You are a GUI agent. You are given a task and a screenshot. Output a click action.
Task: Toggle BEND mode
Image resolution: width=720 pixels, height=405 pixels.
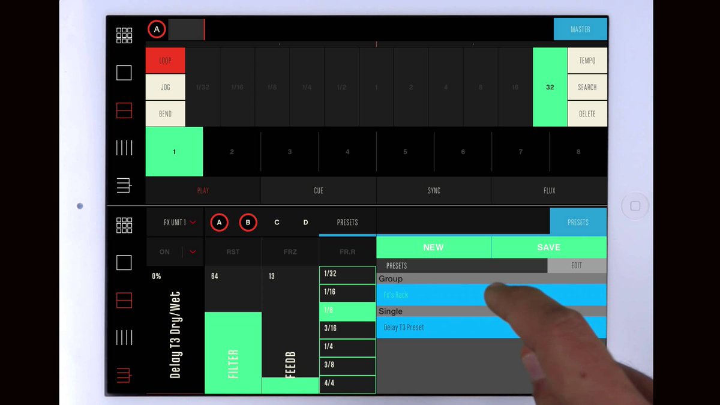[166, 113]
